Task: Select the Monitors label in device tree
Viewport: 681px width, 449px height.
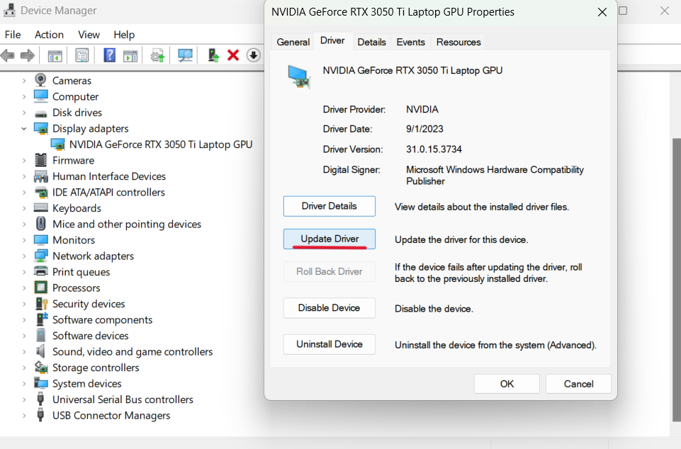Action: click(x=74, y=239)
